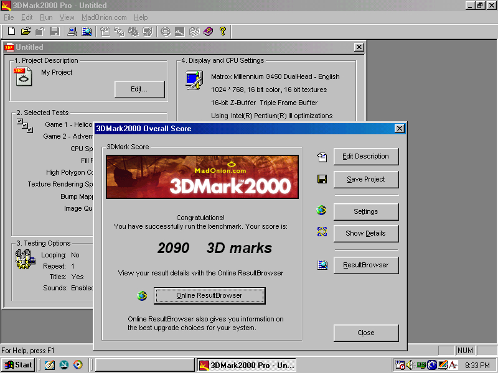Open the Windows Start menu
Viewport: 498px width, 373px height.
click(x=18, y=365)
